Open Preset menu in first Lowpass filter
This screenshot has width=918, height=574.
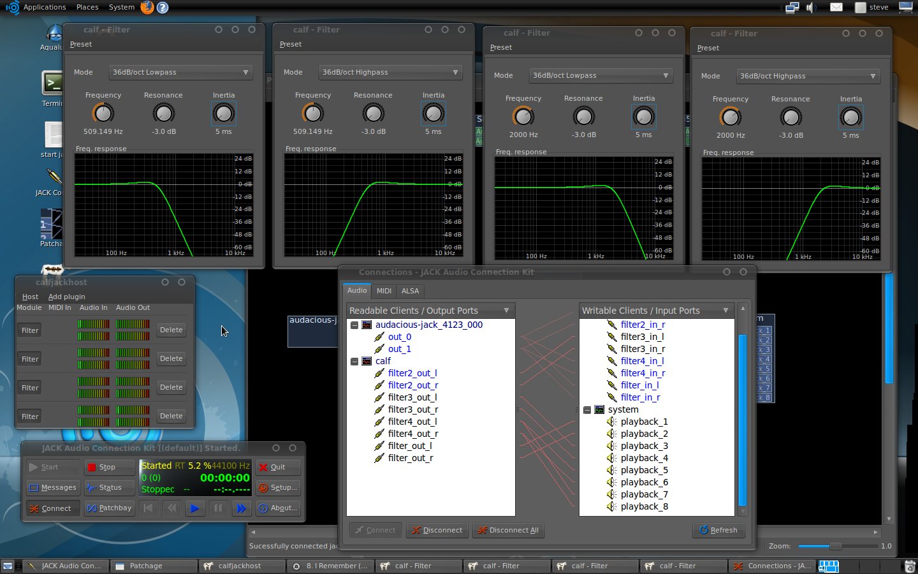(81, 44)
